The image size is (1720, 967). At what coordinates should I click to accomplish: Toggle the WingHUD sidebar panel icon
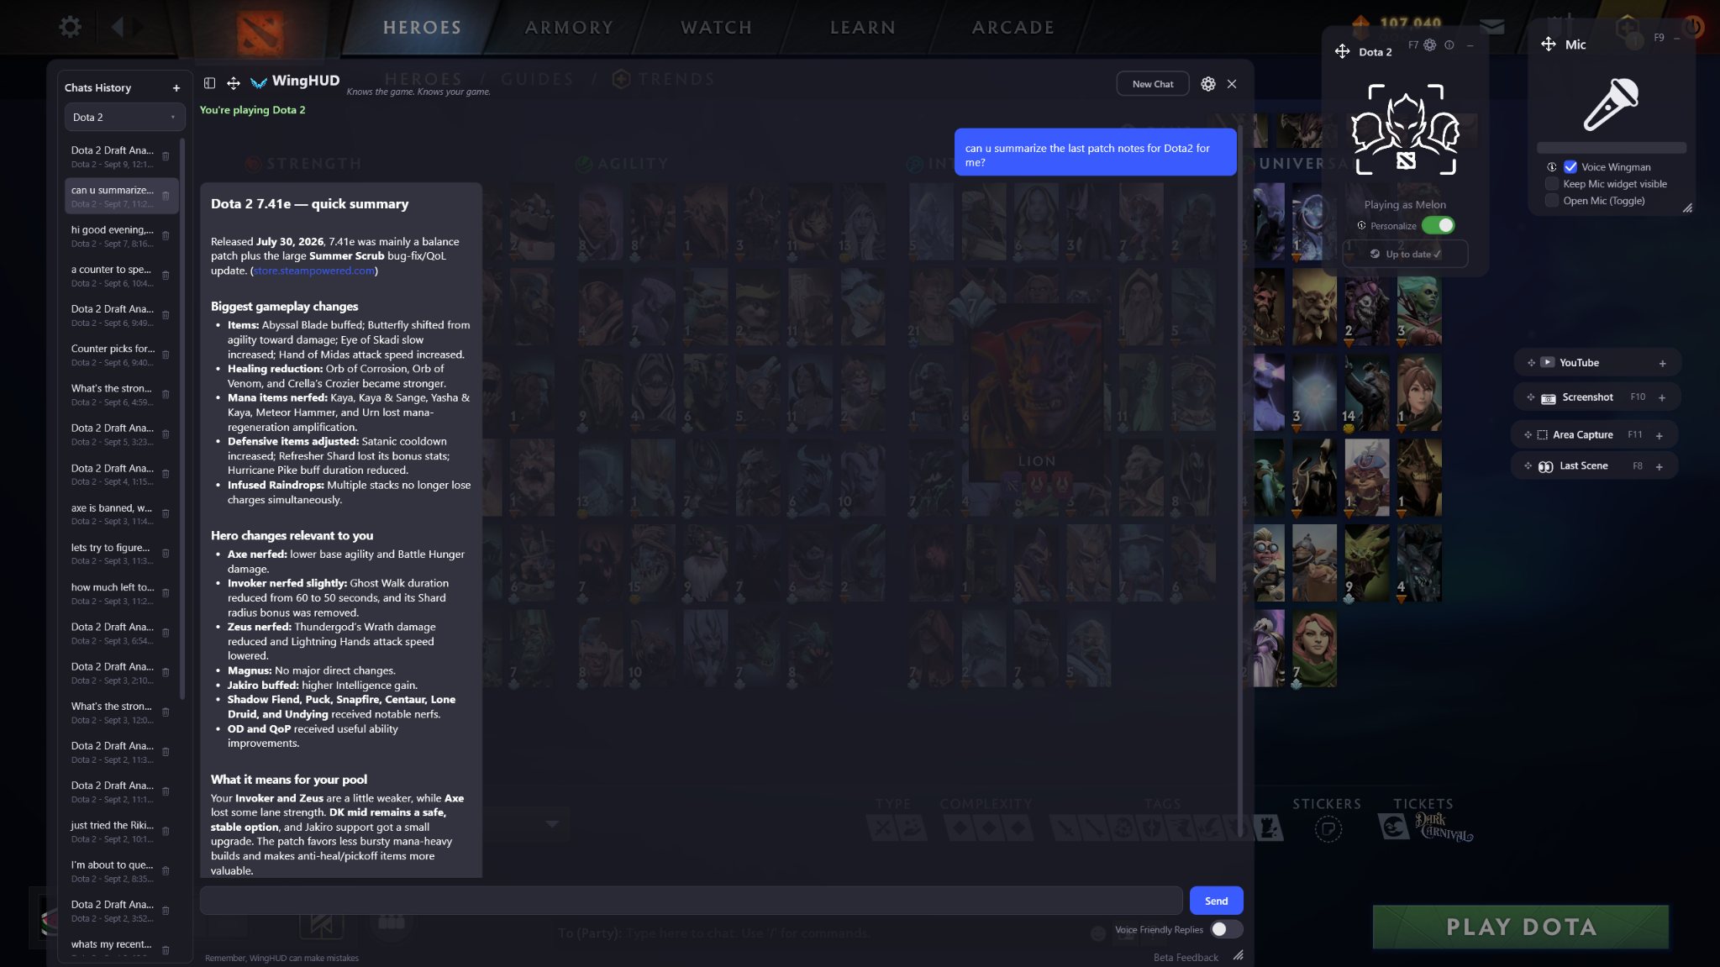pos(210,83)
